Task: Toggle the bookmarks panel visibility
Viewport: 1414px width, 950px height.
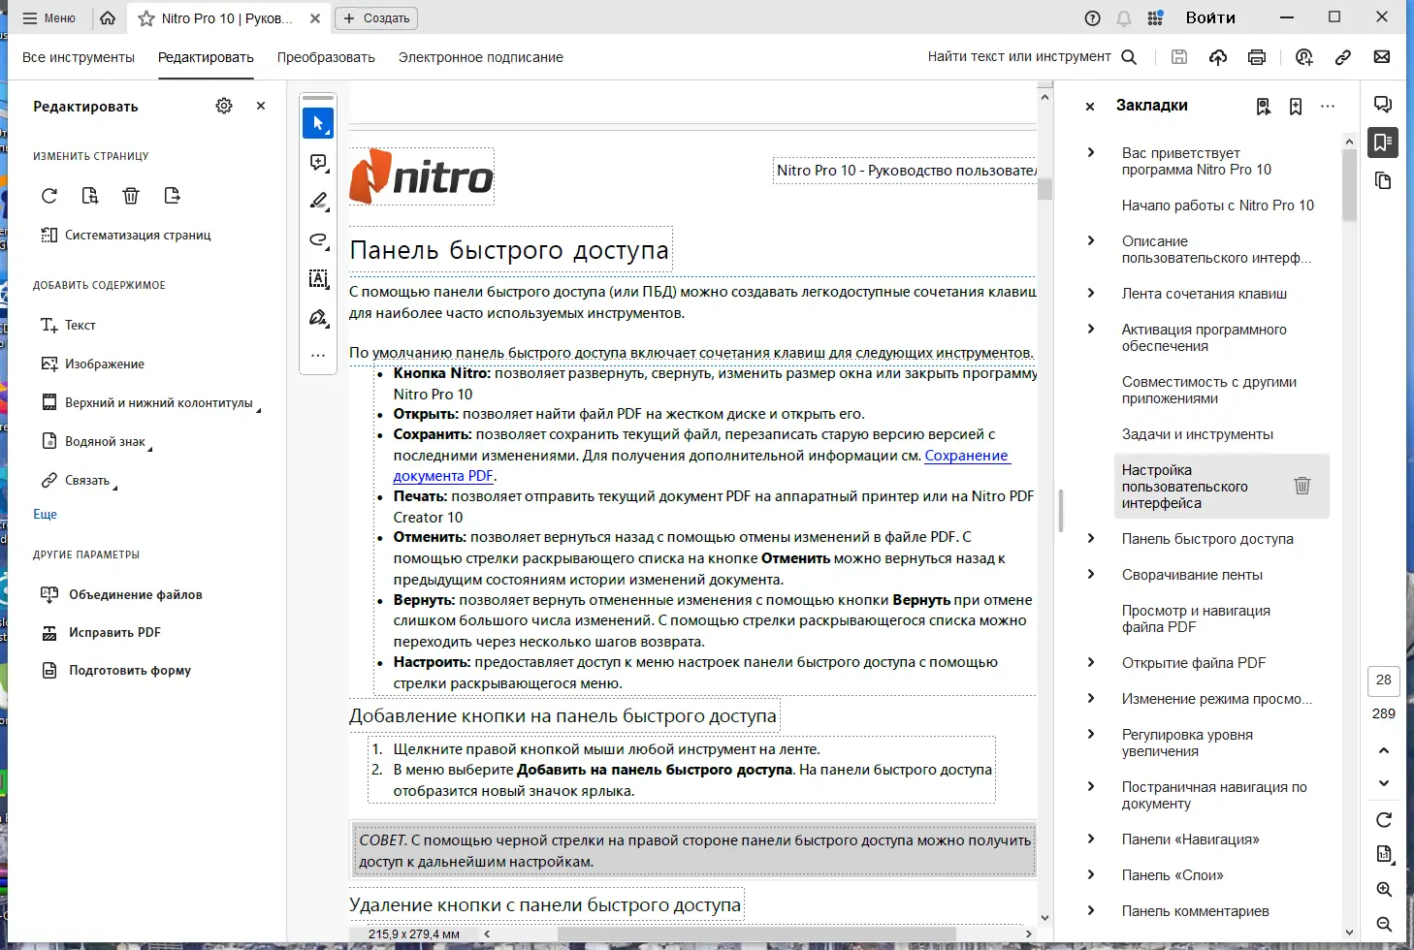Action: [x=1383, y=142]
